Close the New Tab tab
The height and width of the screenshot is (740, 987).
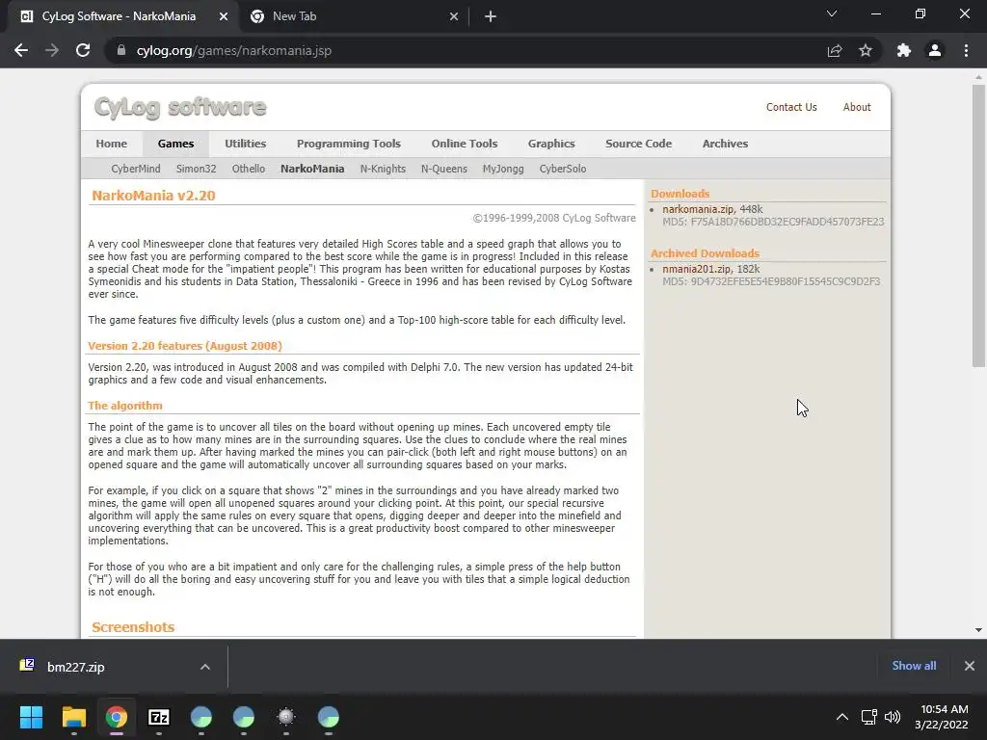pos(454,16)
